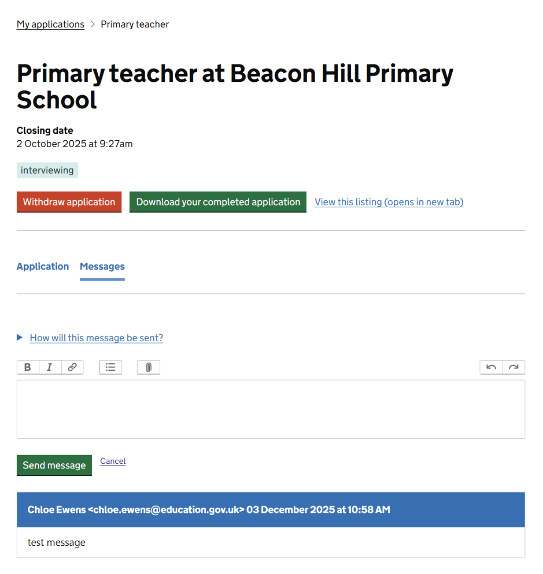Cancel the message draft
Viewport: 543px width, 574px height.
pos(113,461)
